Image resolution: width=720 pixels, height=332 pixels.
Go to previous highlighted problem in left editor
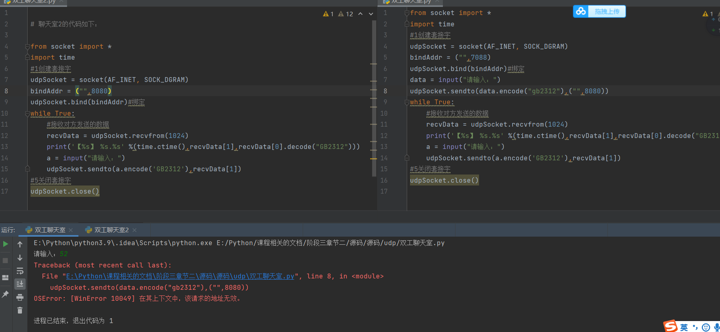pyautogui.click(x=360, y=14)
